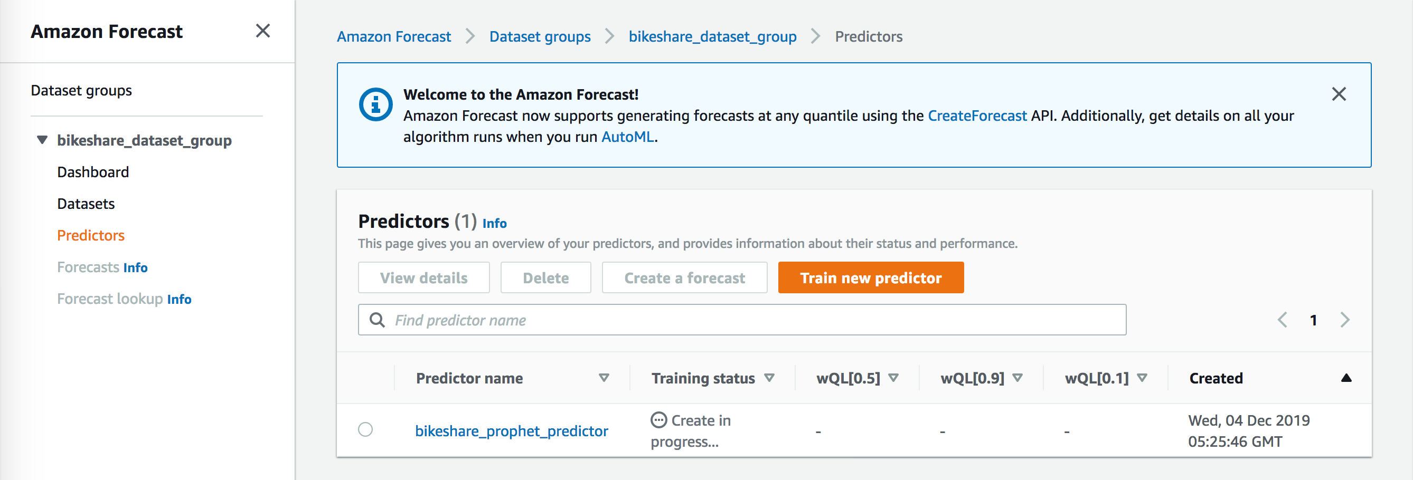1413x480 pixels.
Task: Click the search magnifier icon
Action: pos(377,320)
